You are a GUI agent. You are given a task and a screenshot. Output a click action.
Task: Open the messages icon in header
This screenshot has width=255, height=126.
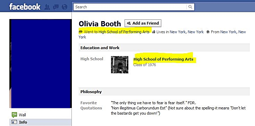tap(56, 7)
